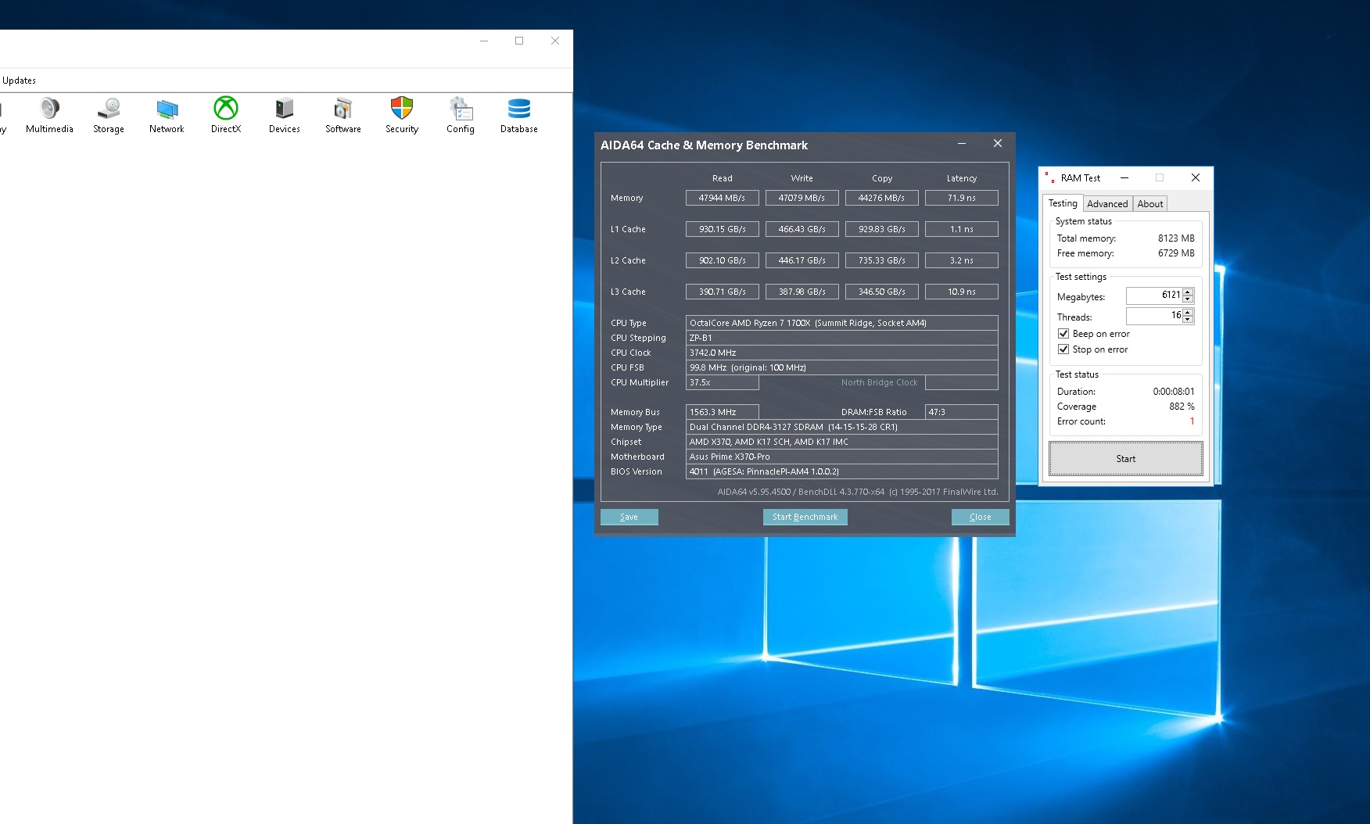Click the Close button in AIDA64 benchmark
Viewport: 1370px width, 824px height.
coord(981,517)
